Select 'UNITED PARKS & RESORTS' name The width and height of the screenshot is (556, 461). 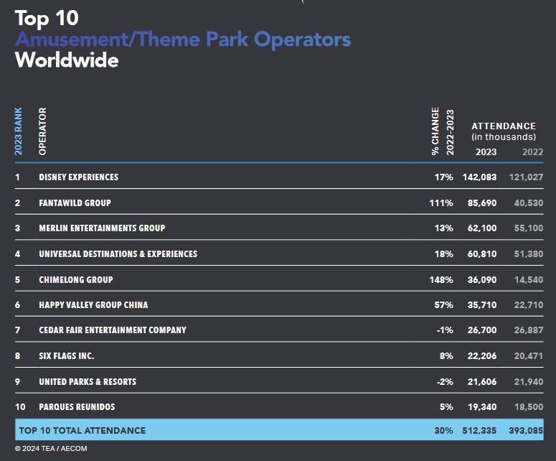point(88,382)
